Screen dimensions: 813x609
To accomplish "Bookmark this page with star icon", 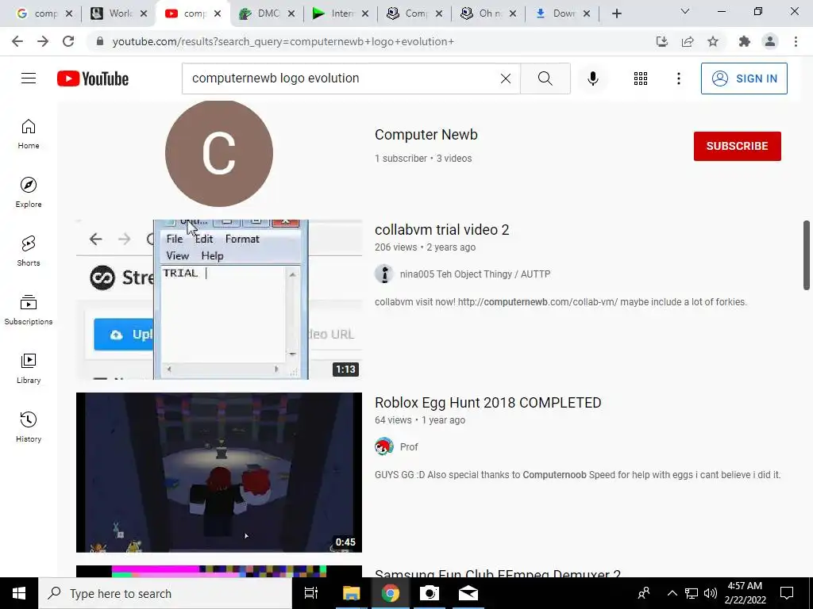I will 713,41.
